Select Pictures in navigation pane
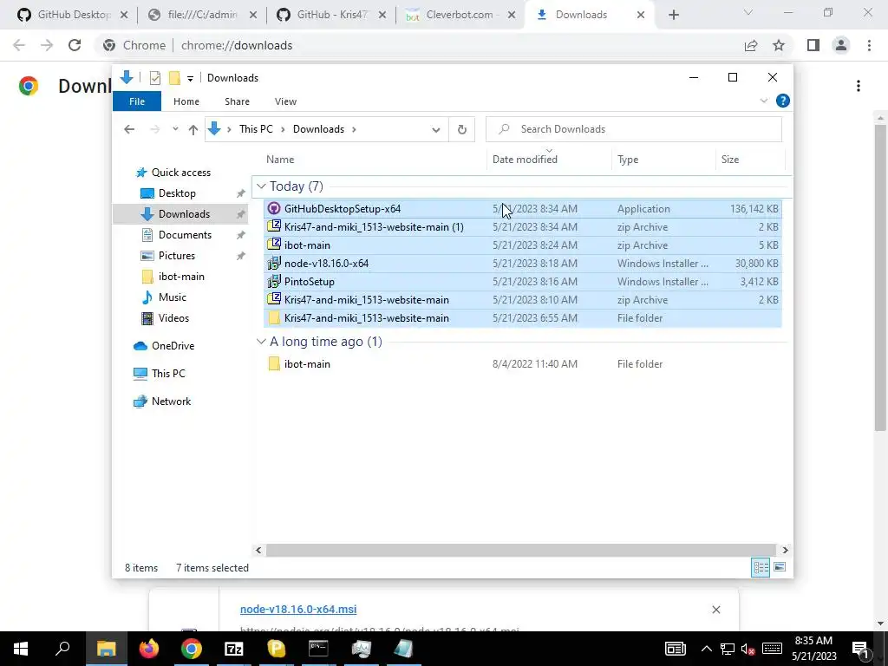Viewport: 888px width, 666px height. click(177, 256)
